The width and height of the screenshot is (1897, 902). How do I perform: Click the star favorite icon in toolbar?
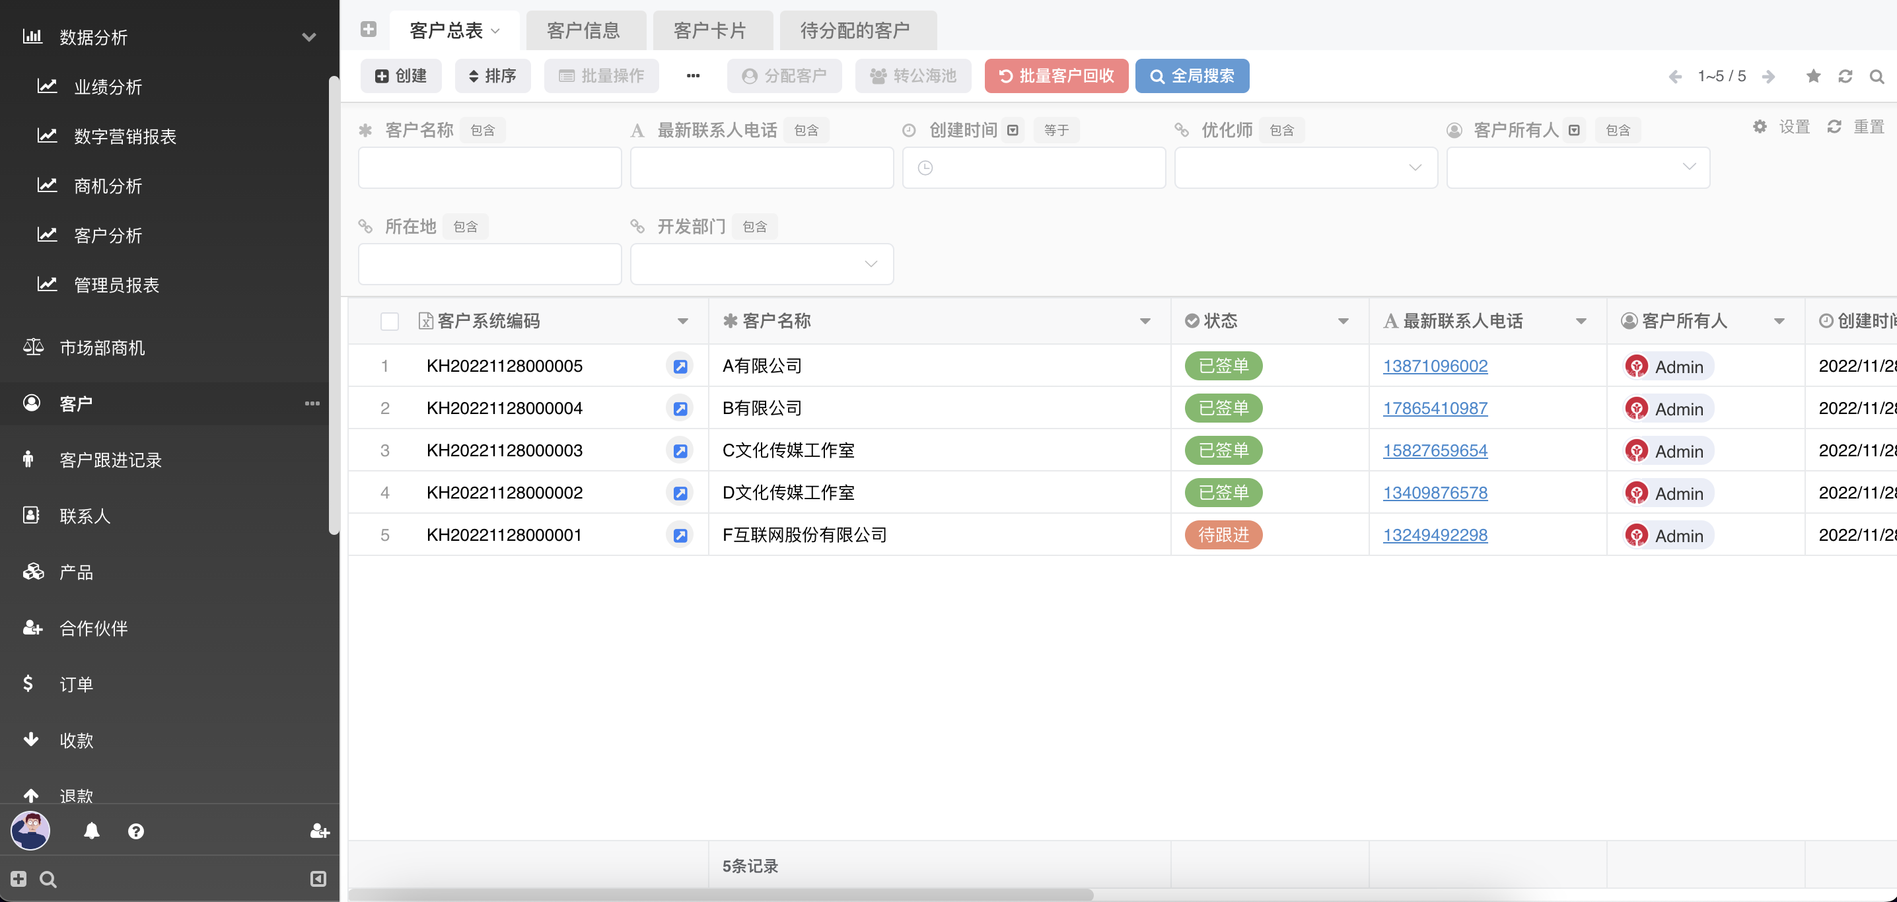coord(1813,76)
